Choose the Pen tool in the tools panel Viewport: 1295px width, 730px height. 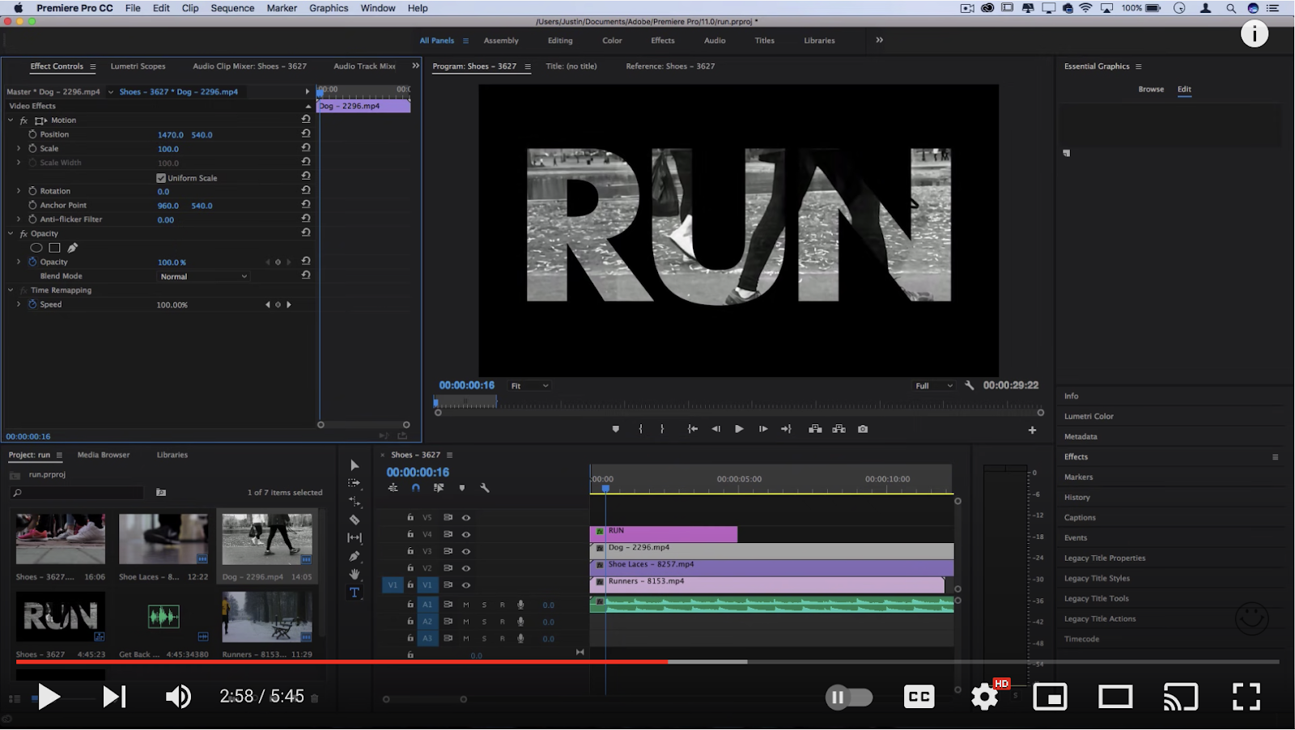[x=354, y=556]
